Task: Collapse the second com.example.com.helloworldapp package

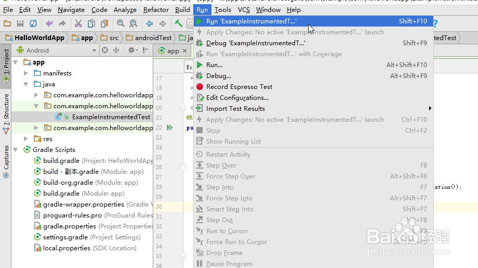Action: point(36,106)
